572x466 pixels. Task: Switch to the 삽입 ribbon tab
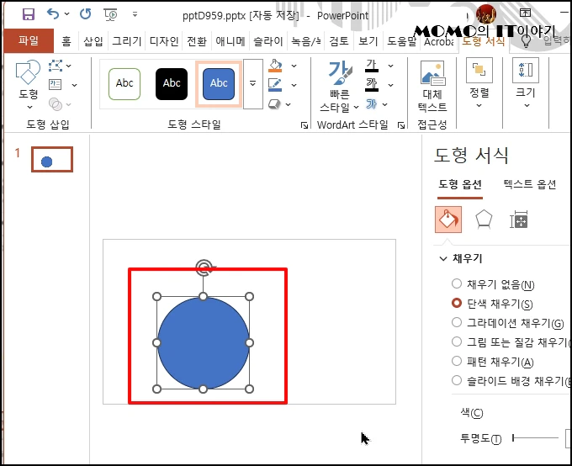tap(93, 41)
